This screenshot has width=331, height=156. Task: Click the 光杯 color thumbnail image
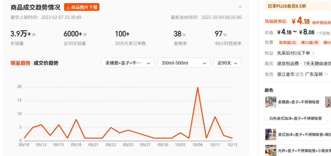click(271, 150)
